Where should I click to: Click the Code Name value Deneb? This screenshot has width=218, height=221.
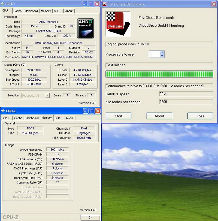(x=35, y=26)
